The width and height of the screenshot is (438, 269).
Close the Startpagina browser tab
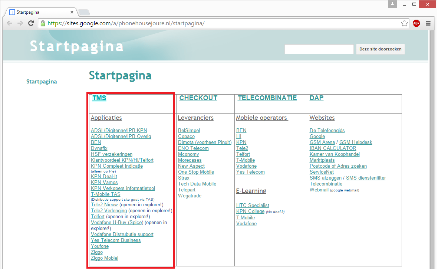72,12
